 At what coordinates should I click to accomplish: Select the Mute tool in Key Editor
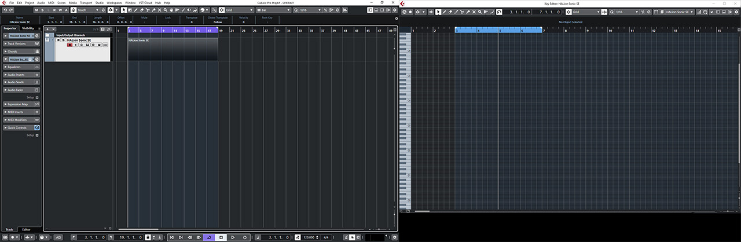474,12
